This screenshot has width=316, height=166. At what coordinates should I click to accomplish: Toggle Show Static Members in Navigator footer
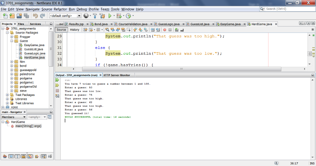[17, 156]
